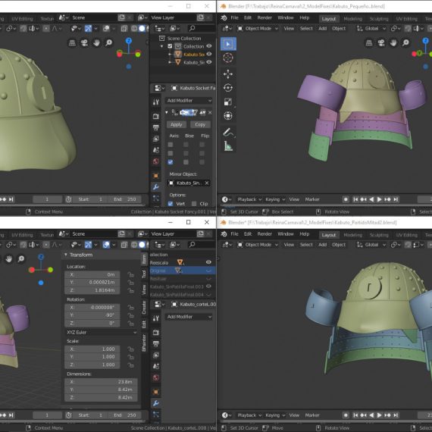Hide the Collection using its eye icon
The width and height of the screenshot is (432, 432).
(x=209, y=46)
